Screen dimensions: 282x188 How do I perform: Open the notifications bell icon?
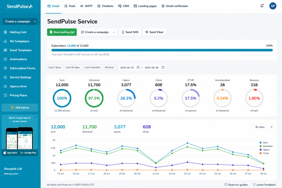point(262,6)
